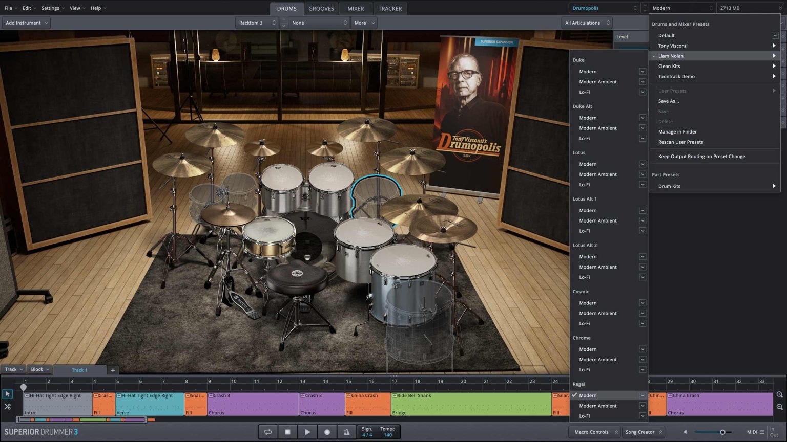Image resolution: width=787 pixels, height=442 pixels.
Task: Choose Modern preset under Regal
Action: pyautogui.click(x=588, y=395)
